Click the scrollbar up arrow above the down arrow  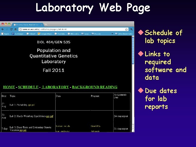coord(133,126)
